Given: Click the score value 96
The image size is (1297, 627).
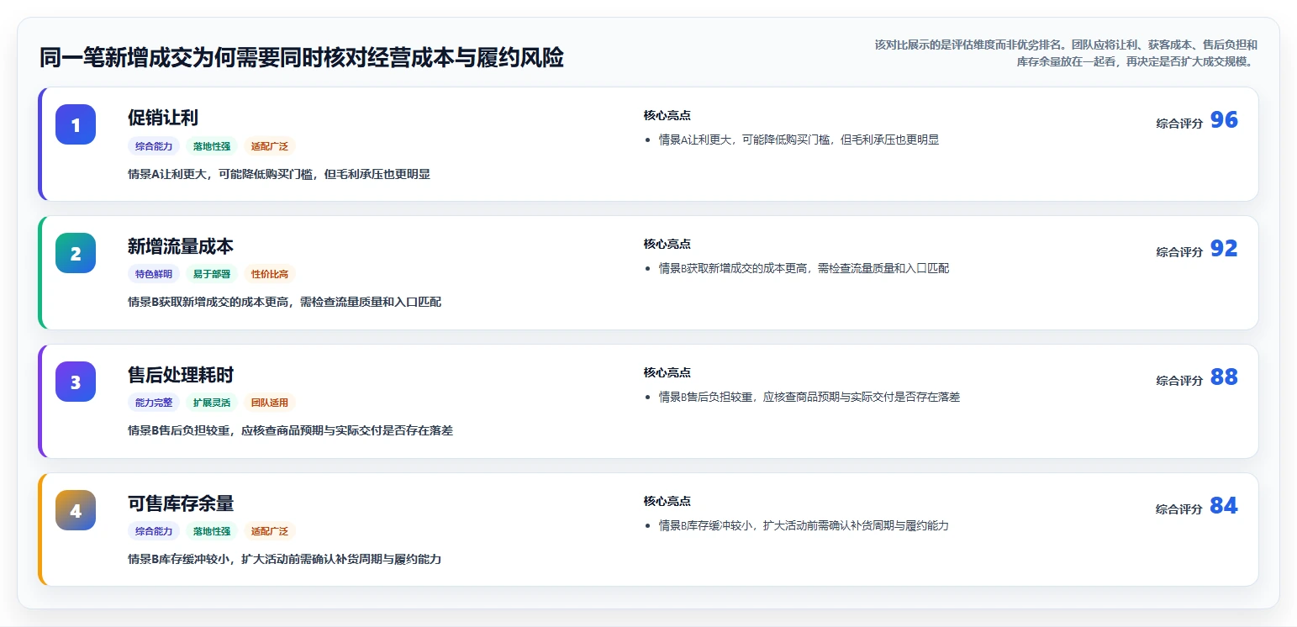Looking at the screenshot, I should click(1224, 120).
